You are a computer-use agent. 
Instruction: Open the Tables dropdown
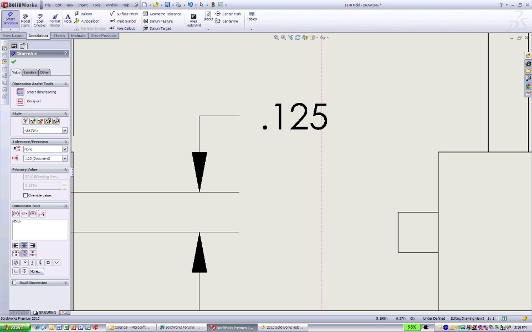[x=252, y=29]
